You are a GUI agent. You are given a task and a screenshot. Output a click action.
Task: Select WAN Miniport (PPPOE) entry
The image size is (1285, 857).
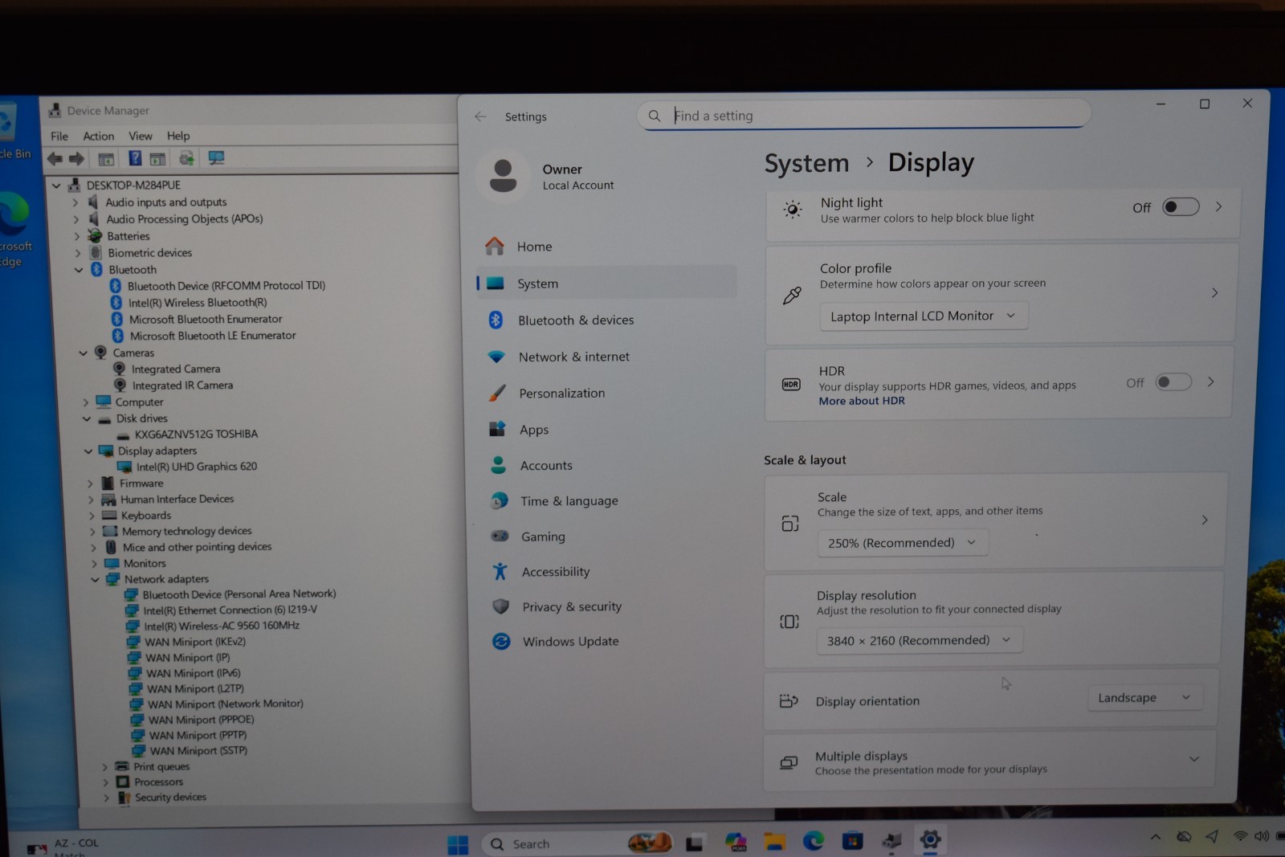tap(201, 720)
